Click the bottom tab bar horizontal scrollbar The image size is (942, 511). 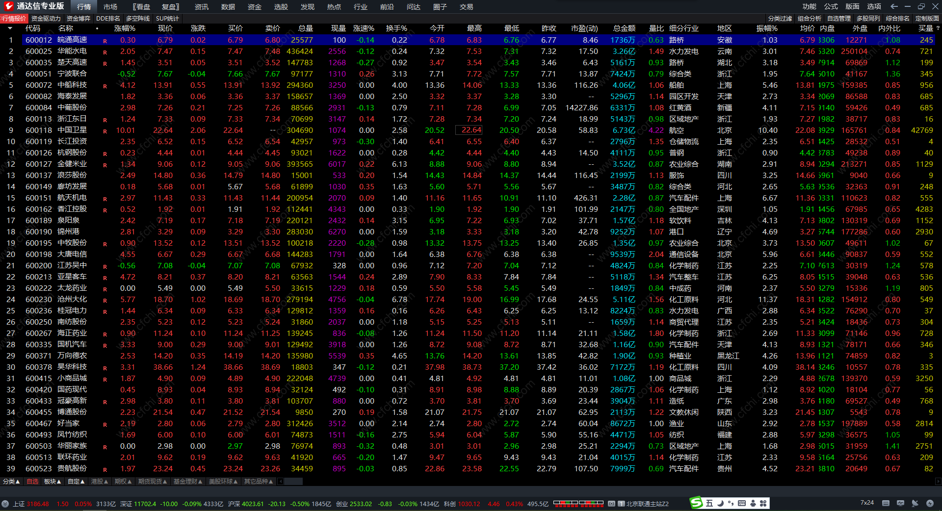[293, 482]
